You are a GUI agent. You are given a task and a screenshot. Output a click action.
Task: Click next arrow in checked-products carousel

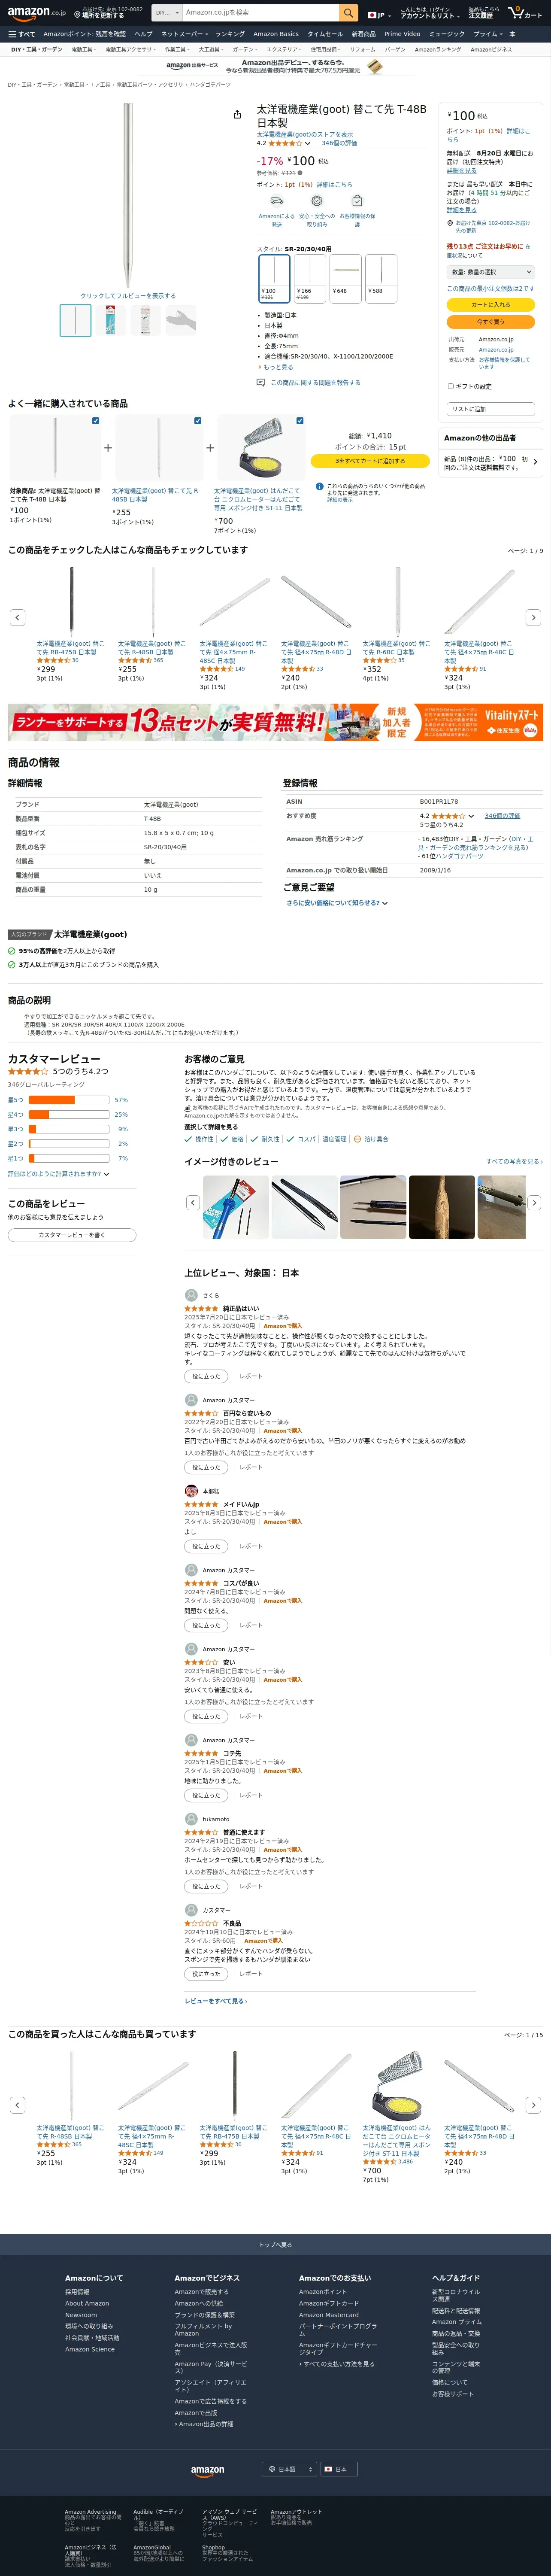point(533,618)
